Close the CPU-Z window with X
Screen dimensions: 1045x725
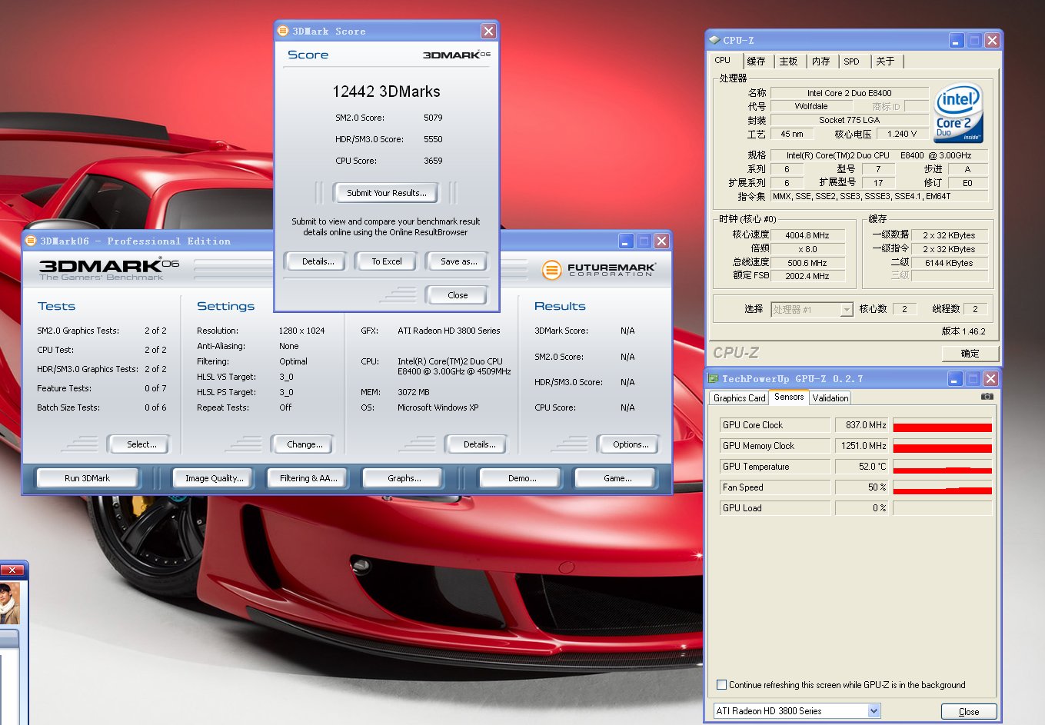click(992, 40)
